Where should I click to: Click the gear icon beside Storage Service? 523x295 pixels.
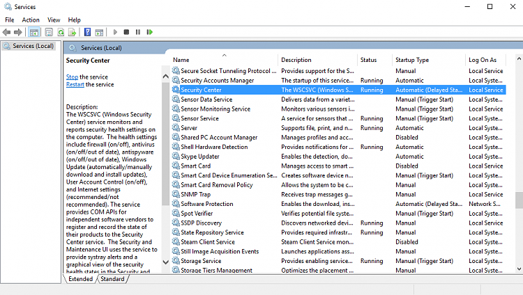(x=176, y=261)
